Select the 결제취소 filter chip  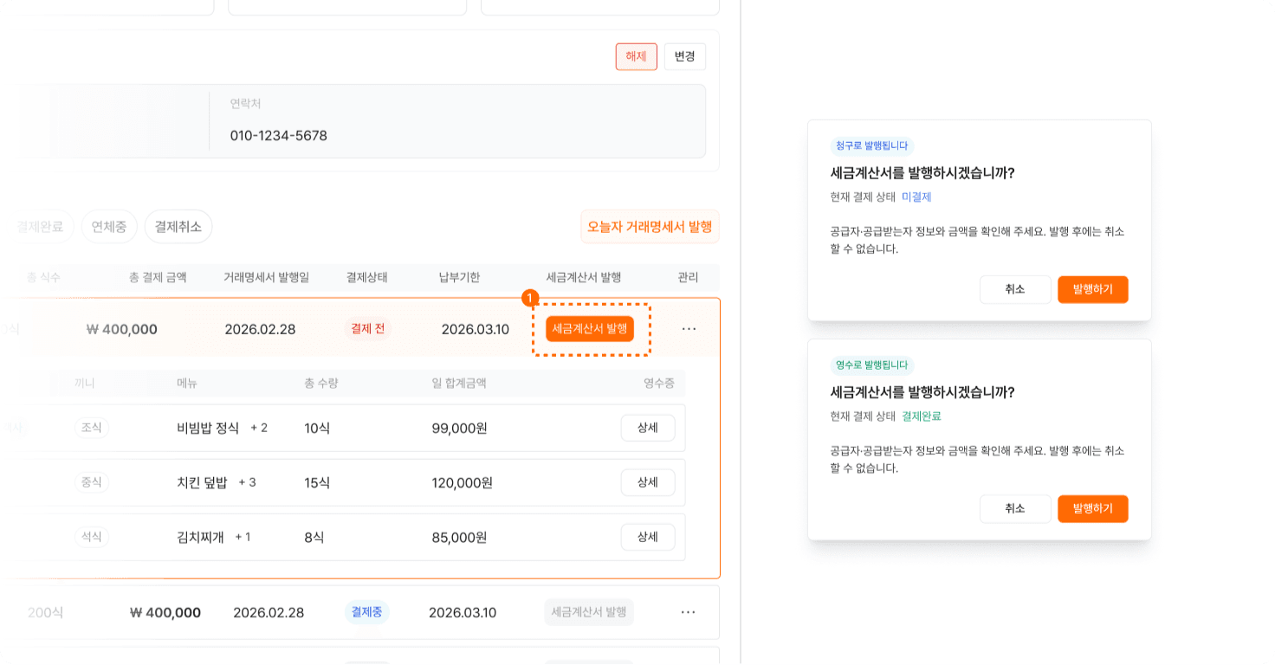coord(178,226)
